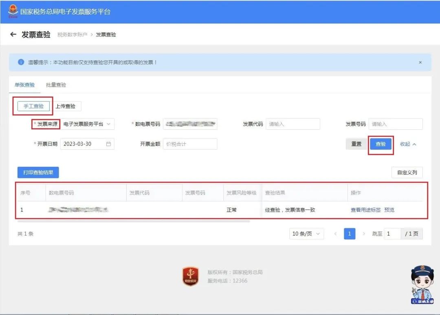Click 税务数字账户 breadcrumb link
The width and height of the screenshot is (440, 315).
(x=72, y=35)
